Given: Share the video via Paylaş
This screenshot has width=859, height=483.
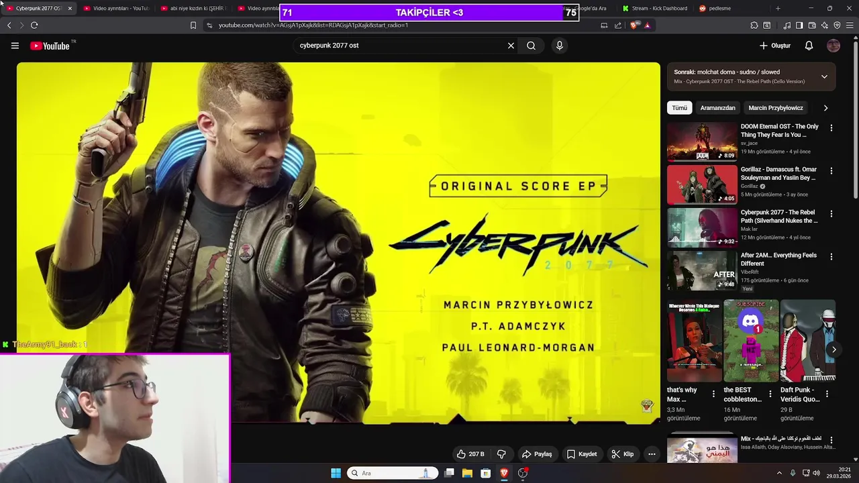Looking at the screenshot, I should click(537, 454).
